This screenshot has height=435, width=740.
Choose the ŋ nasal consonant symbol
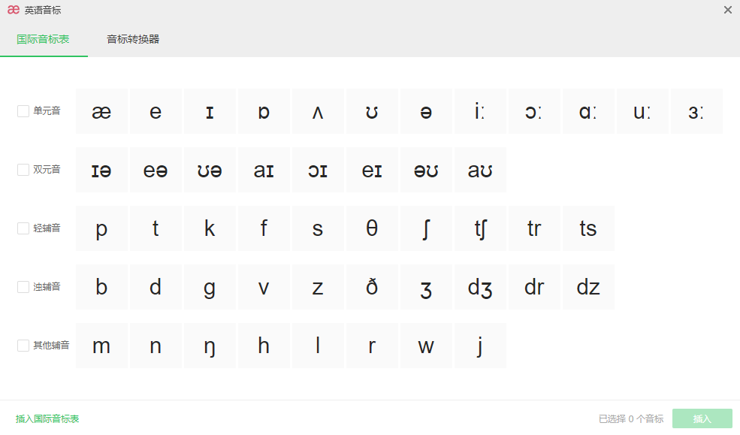[210, 346]
